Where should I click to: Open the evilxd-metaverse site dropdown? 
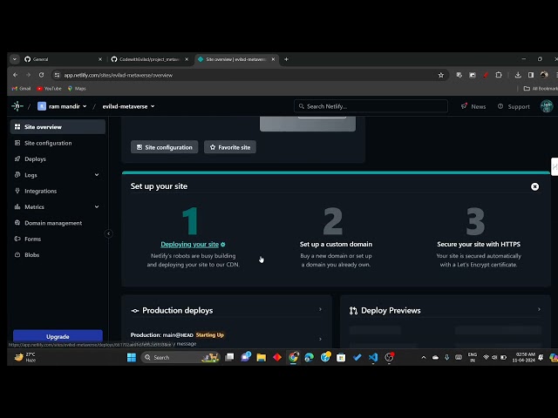128,106
